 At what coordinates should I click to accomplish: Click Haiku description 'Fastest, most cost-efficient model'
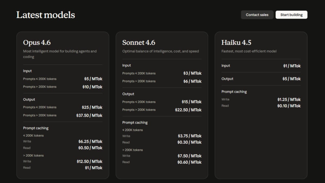click(x=249, y=51)
